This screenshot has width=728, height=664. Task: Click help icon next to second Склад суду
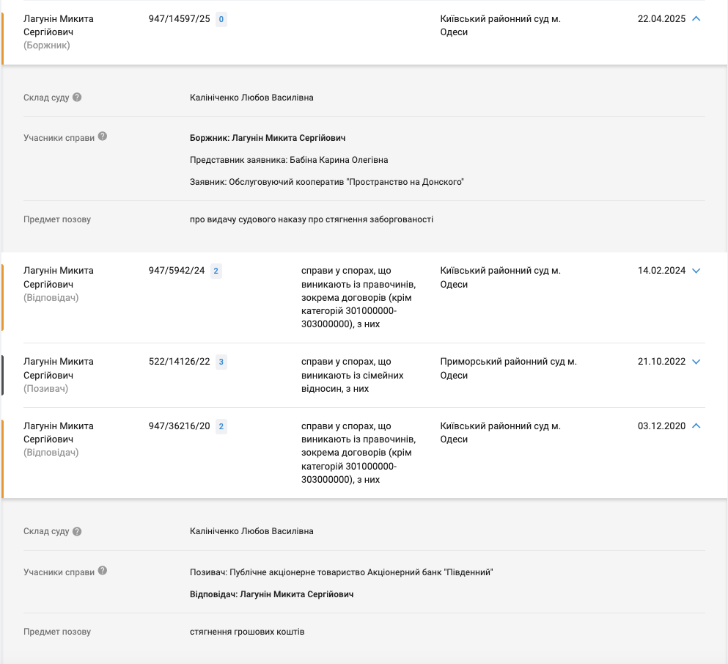coord(77,531)
